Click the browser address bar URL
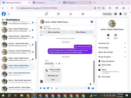 39,8
